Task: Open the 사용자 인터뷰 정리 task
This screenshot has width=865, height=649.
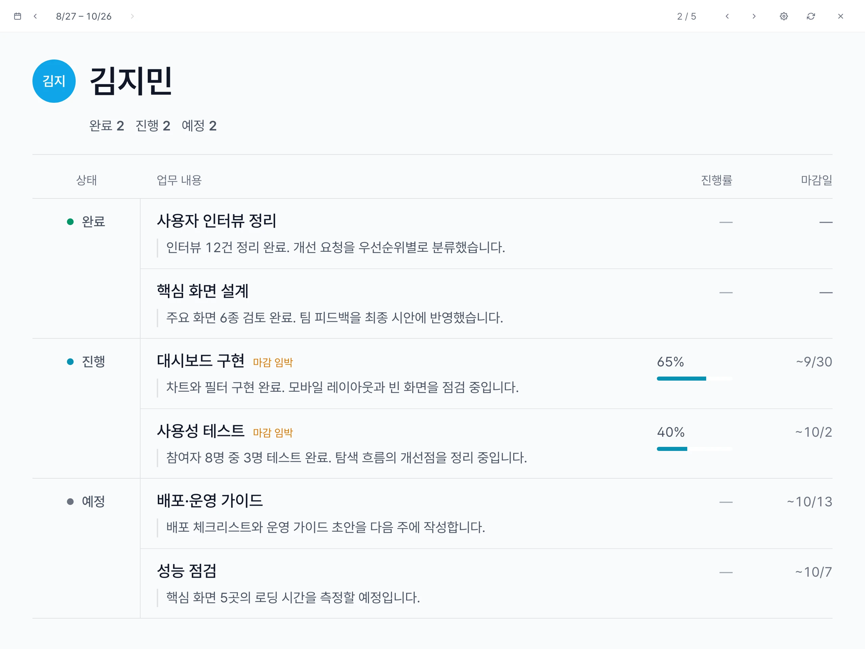Action: pos(216,221)
